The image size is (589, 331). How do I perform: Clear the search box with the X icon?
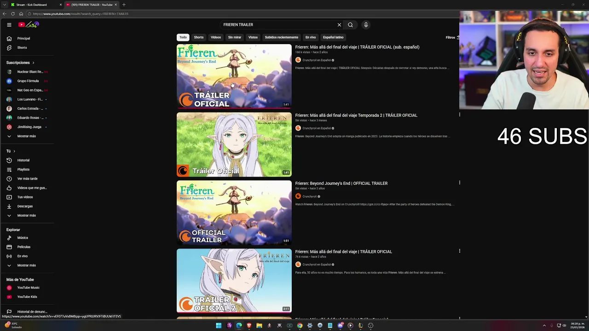pyautogui.click(x=339, y=25)
